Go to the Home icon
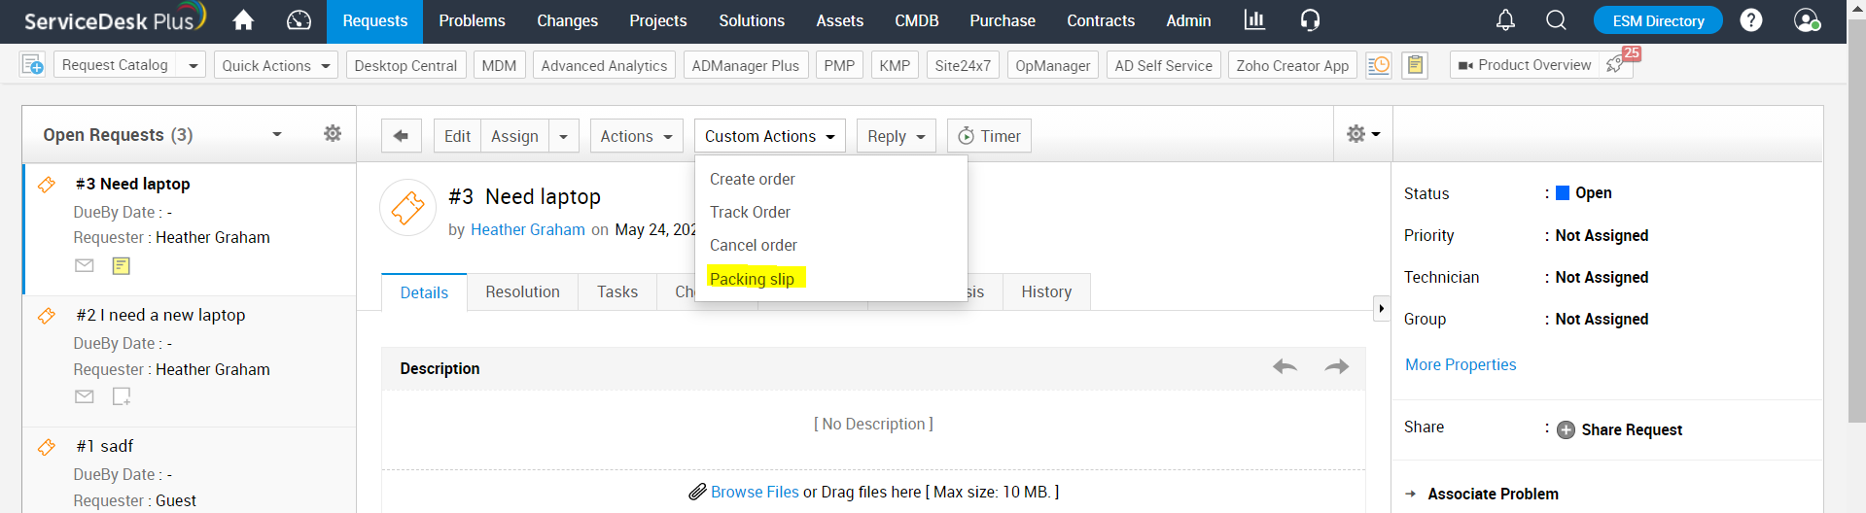The image size is (1866, 513). (243, 20)
